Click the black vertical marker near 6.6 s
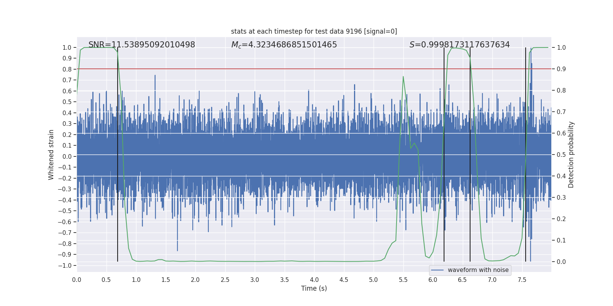613x306 pixels. [470, 155]
